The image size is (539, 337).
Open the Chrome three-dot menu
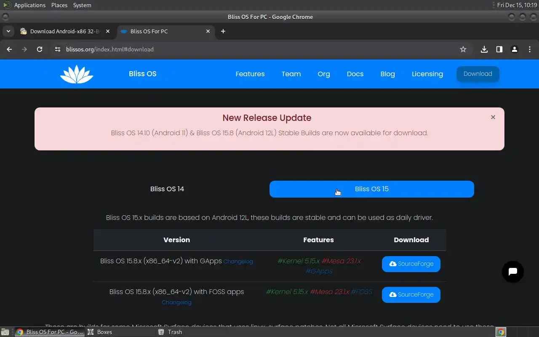coord(530,49)
